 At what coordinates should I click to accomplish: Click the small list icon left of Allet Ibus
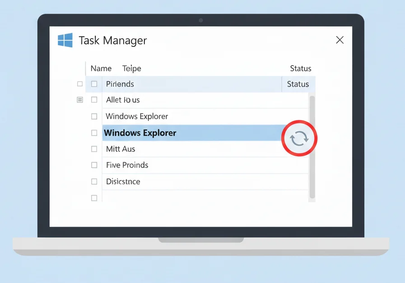coord(80,100)
